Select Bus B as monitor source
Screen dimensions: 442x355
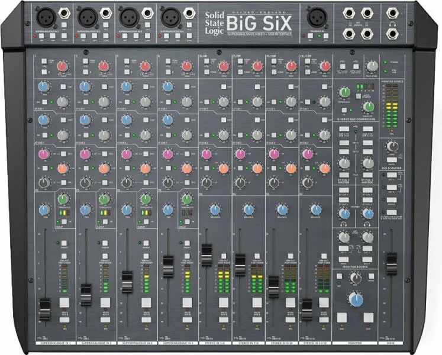coord(367,259)
